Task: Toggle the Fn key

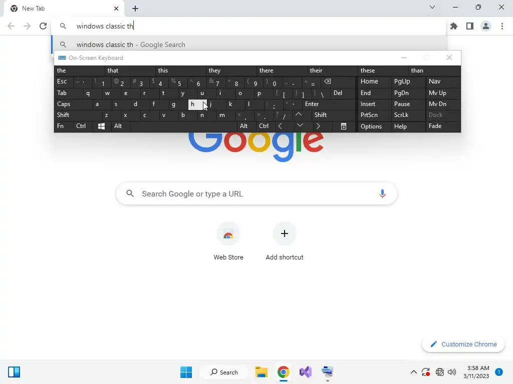Action: pyautogui.click(x=64, y=126)
